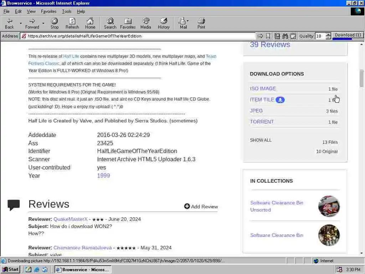Open the Search pane

110,23
